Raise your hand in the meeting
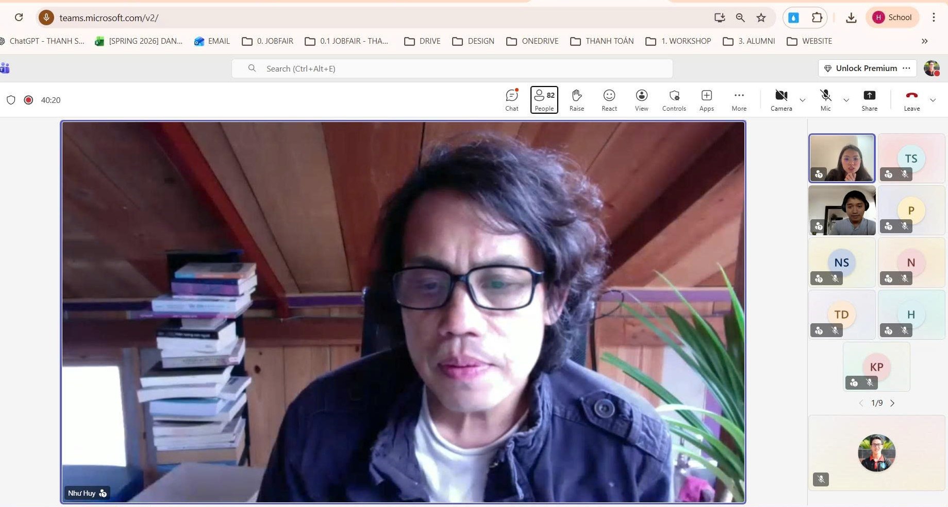This screenshot has width=948, height=507. click(576, 100)
